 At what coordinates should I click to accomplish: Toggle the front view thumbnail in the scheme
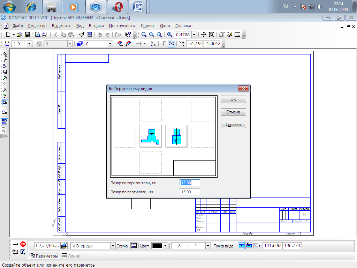coord(151,136)
